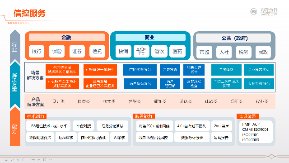
Task: Click the orange 技术能力 tag
Action: [x=36, y=116]
